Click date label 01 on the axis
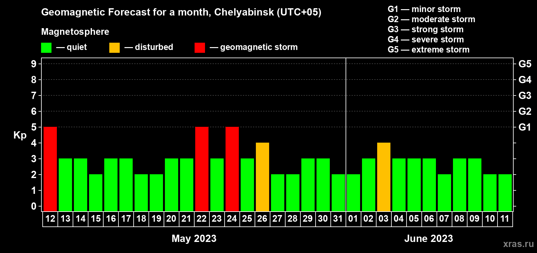 (x=353, y=219)
